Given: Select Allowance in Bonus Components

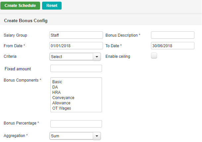Looking at the screenshot, I should (61, 103).
